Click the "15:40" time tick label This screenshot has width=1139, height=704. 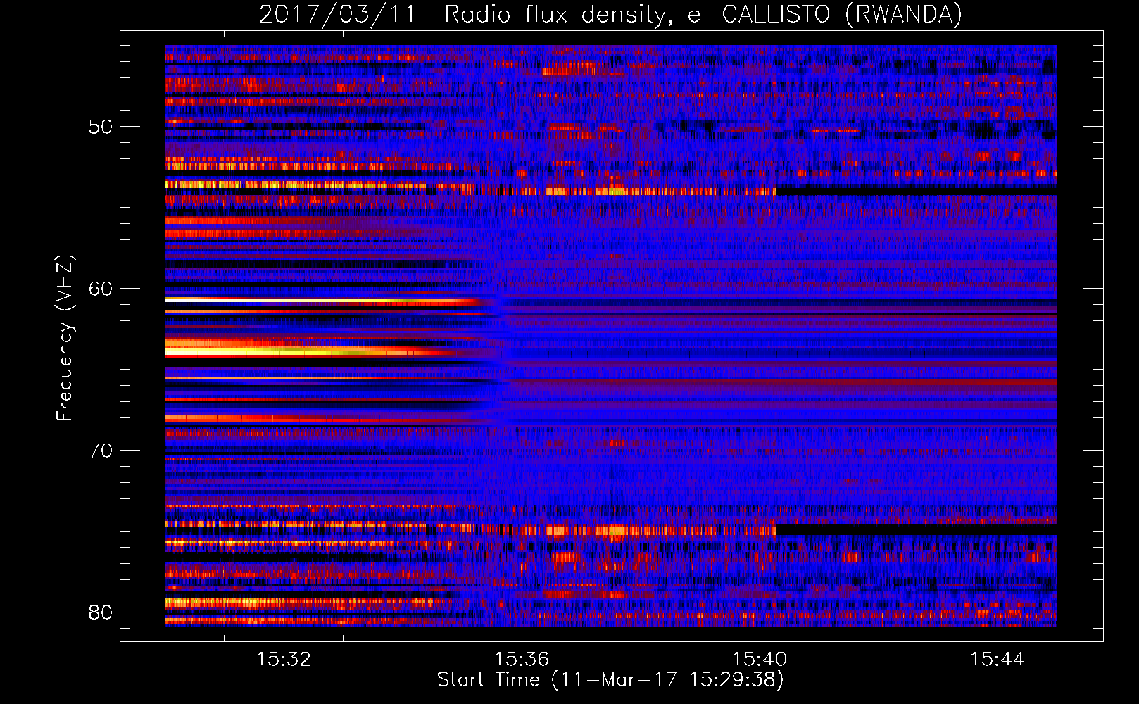tap(760, 660)
